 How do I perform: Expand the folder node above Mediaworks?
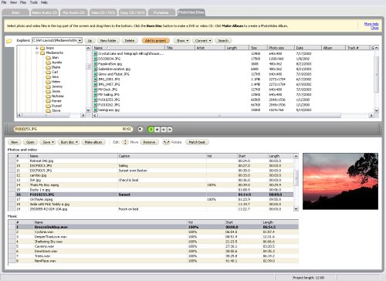(x=37, y=48)
